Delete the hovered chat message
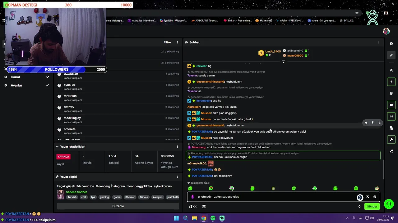Viewport: 398px width, 223px height. click(x=379, y=123)
